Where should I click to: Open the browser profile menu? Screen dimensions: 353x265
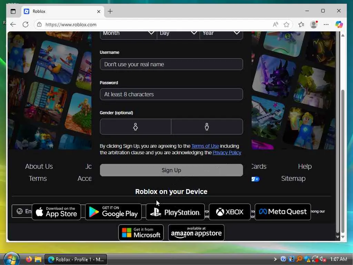pos(314,24)
